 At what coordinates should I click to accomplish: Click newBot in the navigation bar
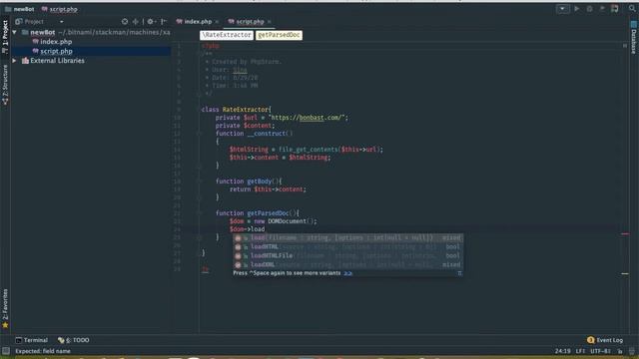tap(20, 9)
